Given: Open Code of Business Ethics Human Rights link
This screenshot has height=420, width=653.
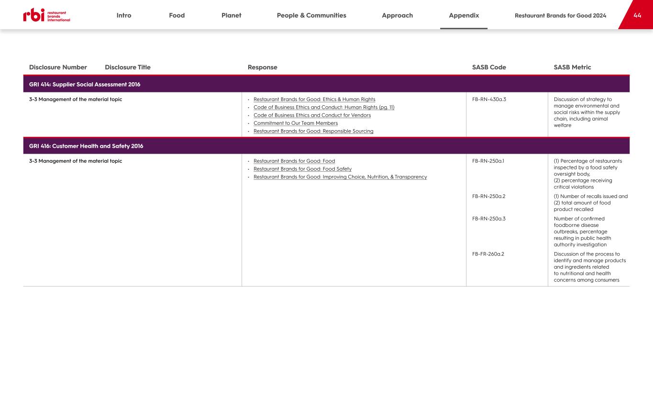Looking at the screenshot, I should [x=324, y=107].
